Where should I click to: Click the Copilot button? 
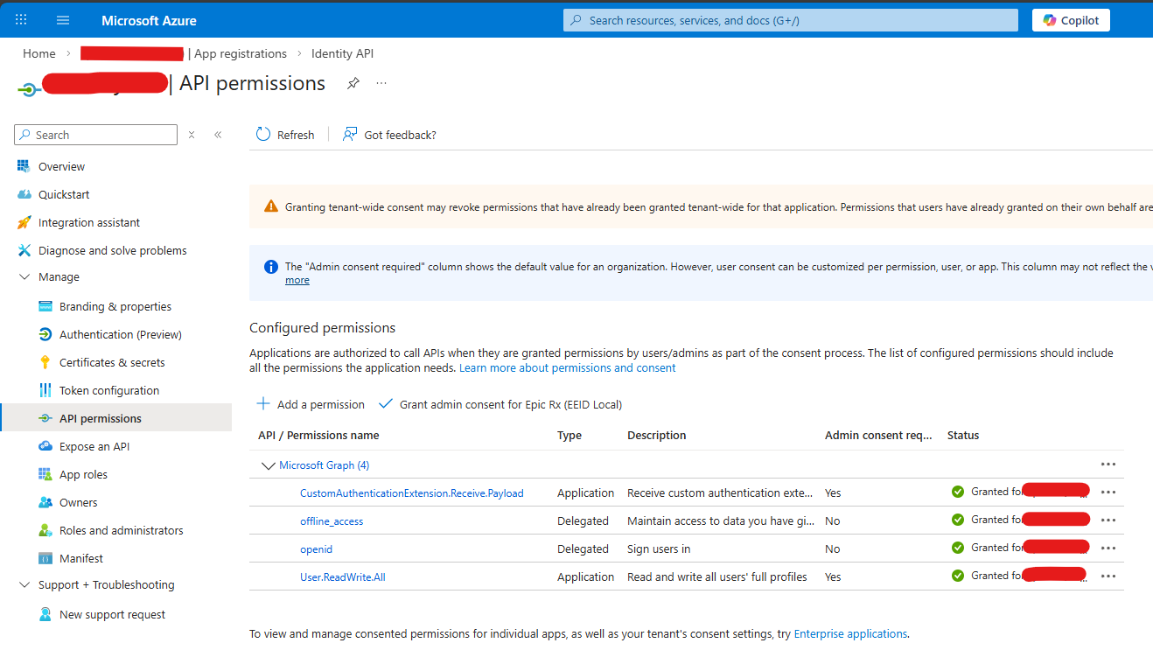point(1071,20)
